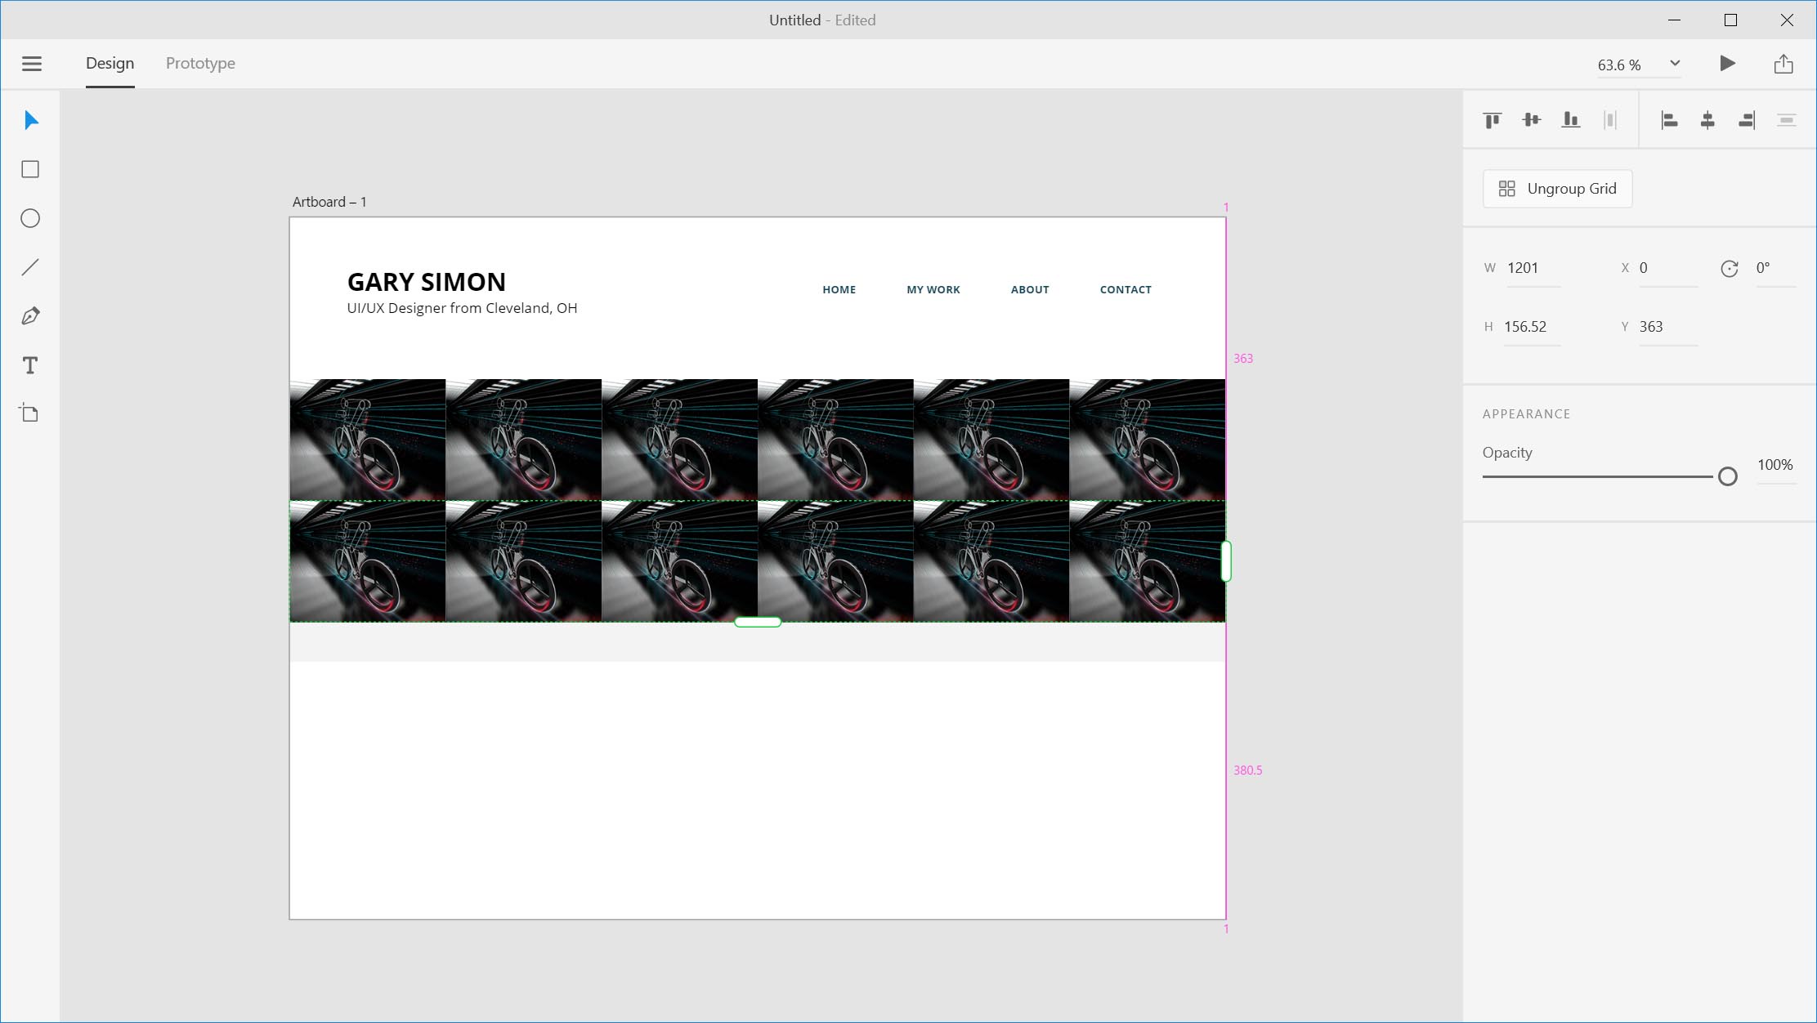The height and width of the screenshot is (1023, 1817).
Task: Click the Select arrow tool
Action: [30, 120]
